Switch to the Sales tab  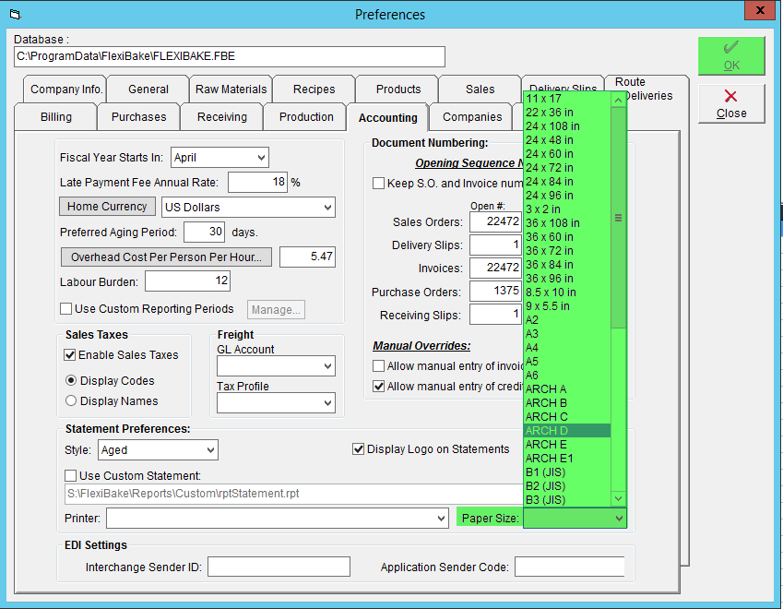click(480, 90)
